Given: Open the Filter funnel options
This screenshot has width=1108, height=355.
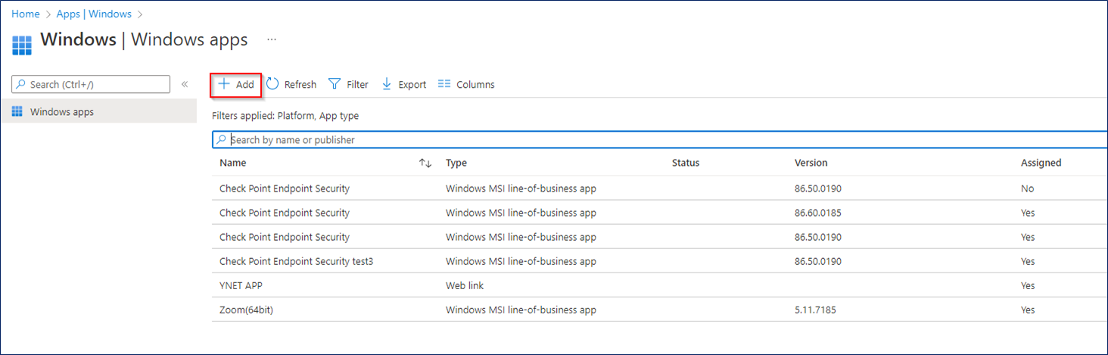Looking at the screenshot, I should click(348, 85).
